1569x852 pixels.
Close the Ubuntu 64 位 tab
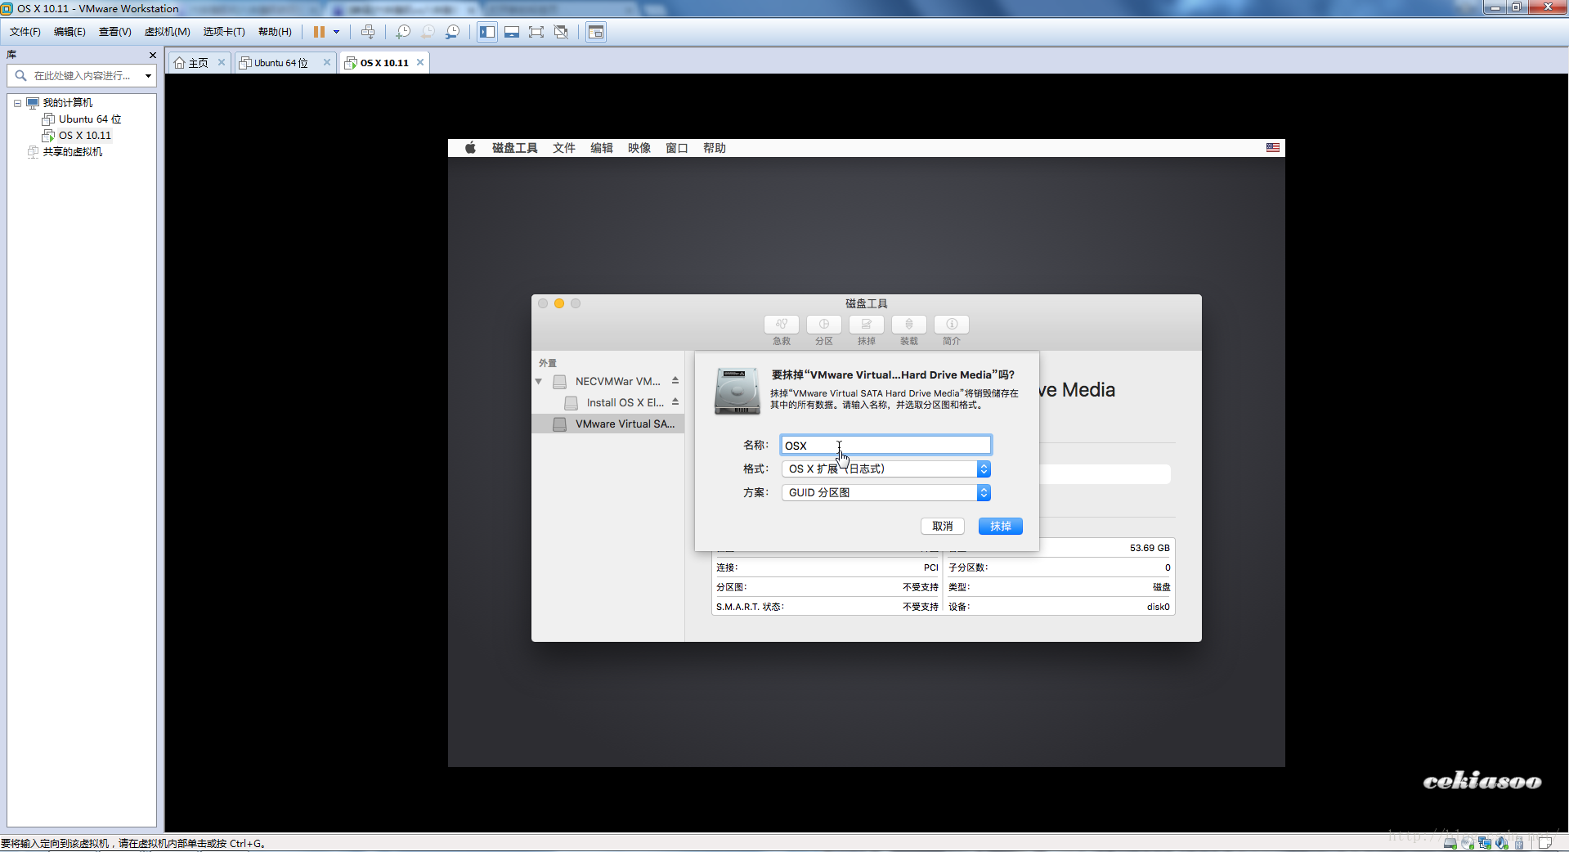click(x=327, y=62)
